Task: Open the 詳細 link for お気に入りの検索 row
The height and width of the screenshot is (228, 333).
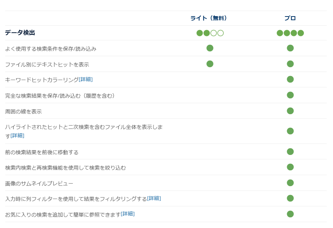Action: click(x=128, y=214)
